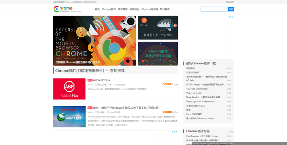The width and height of the screenshot is (287, 145).
Task: Open the 热门软件 nav item
Action: click(x=165, y=9)
